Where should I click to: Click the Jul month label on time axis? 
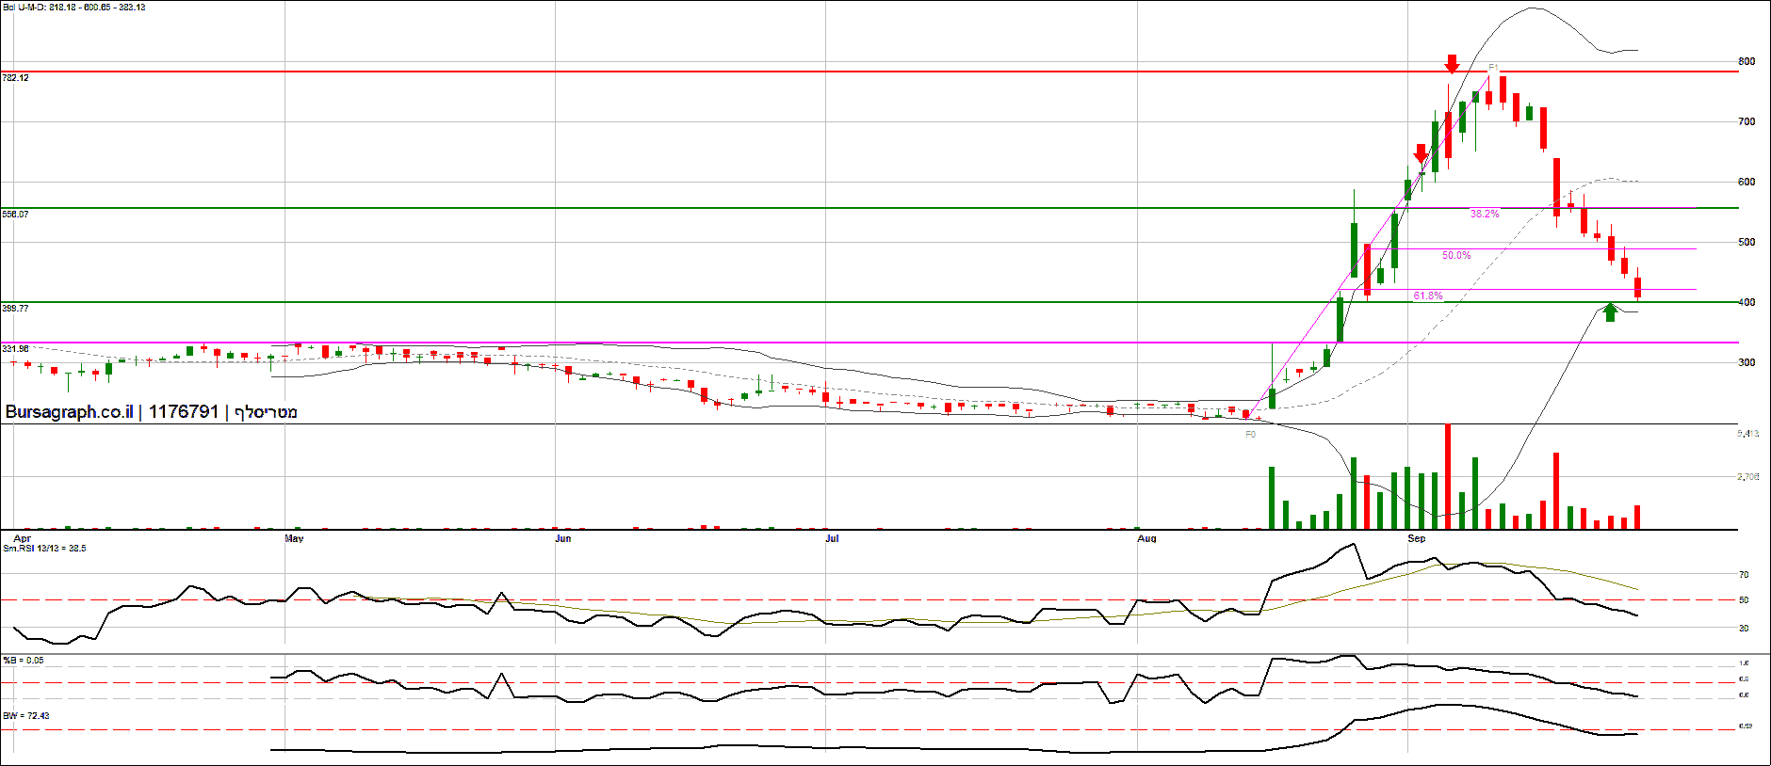pos(832,539)
